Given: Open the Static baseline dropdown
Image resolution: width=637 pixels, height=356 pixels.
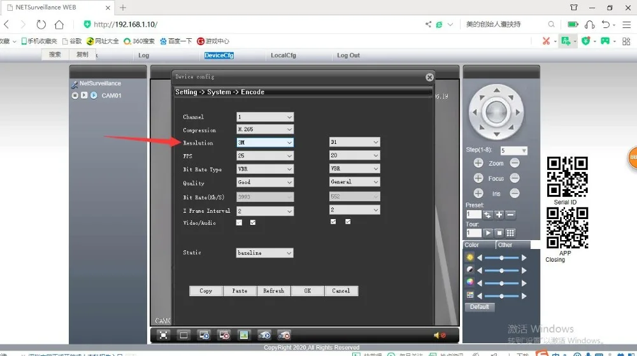Looking at the screenshot, I should pyautogui.click(x=264, y=253).
